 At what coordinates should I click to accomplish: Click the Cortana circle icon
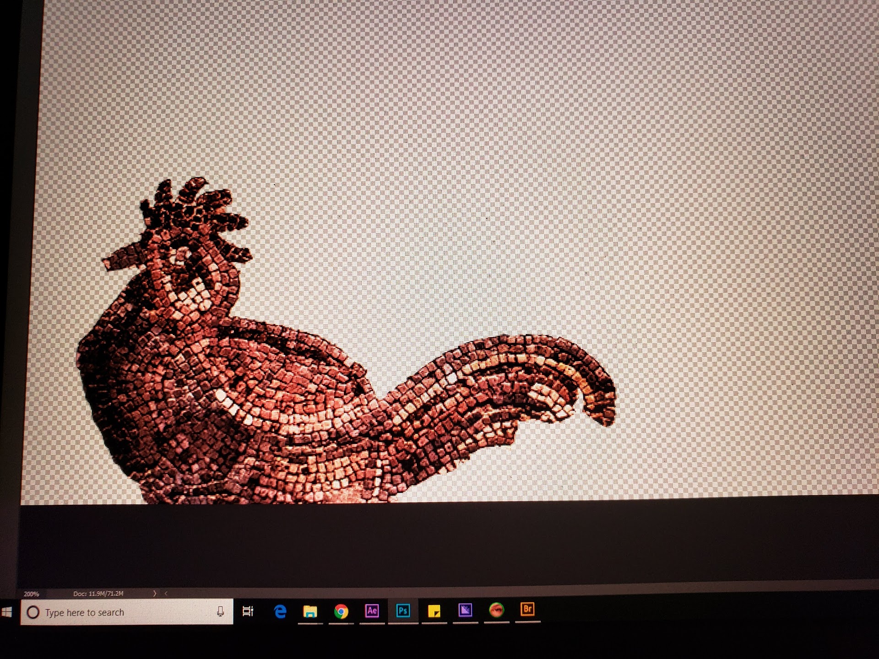pos(33,612)
